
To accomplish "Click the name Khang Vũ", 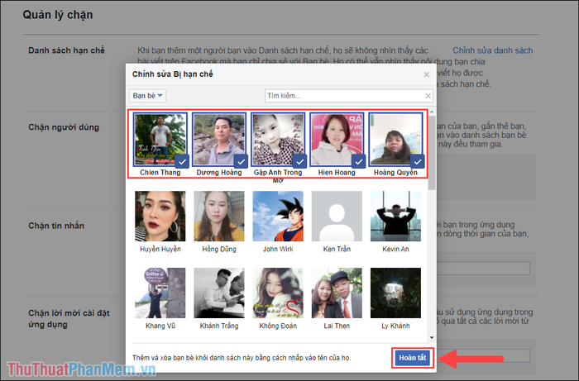I will (x=160, y=326).
